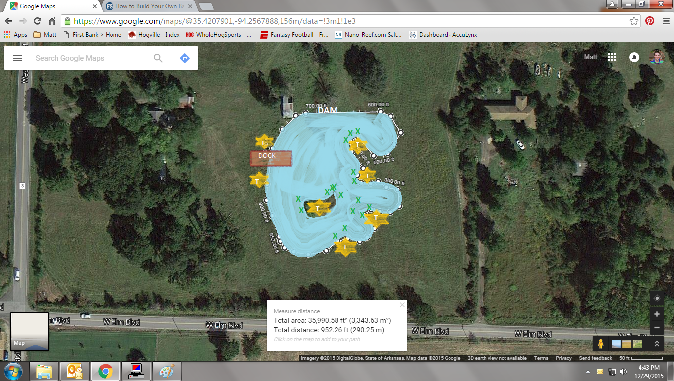Bookmark the page with the star icon
This screenshot has height=381, width=674.
coord(634,21)
